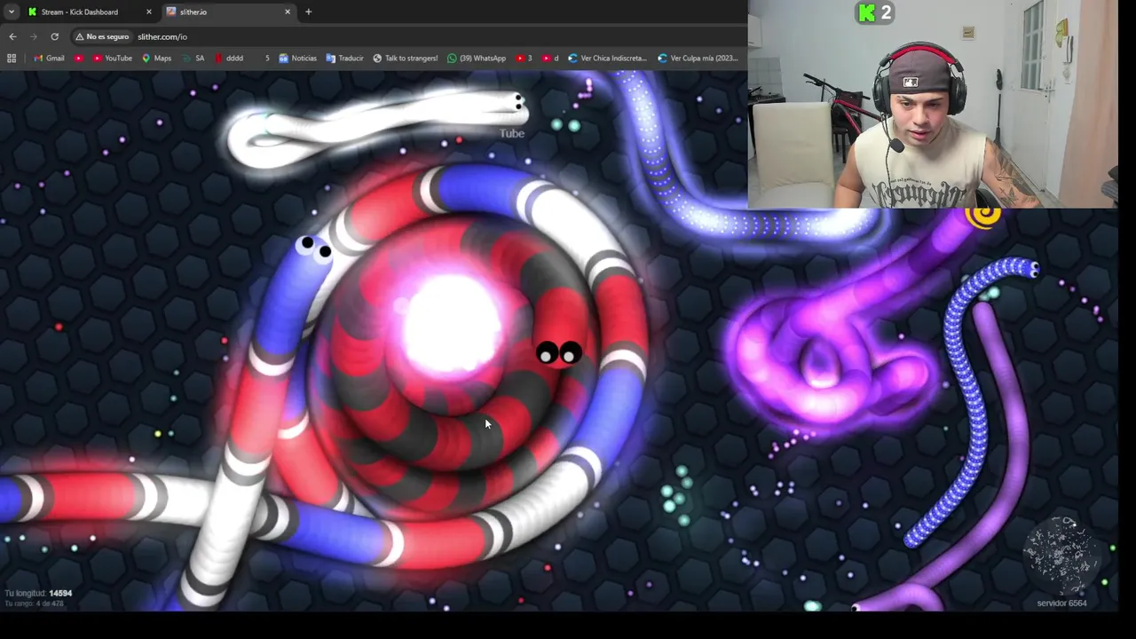Open the apps grid in bookmarks bar
The image size is (1136, 639).
(12, 58)
